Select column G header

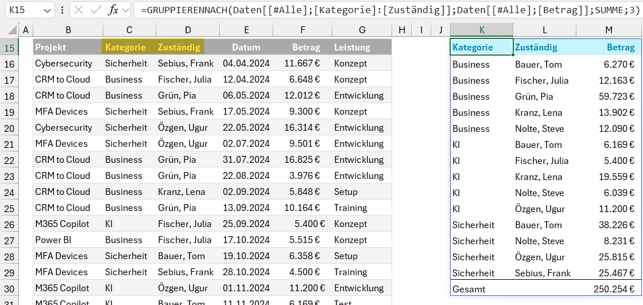point(362,29)
